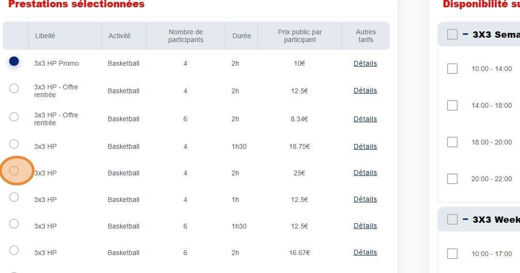Show Détails for the 16.67€ offer

click(365, 252)
